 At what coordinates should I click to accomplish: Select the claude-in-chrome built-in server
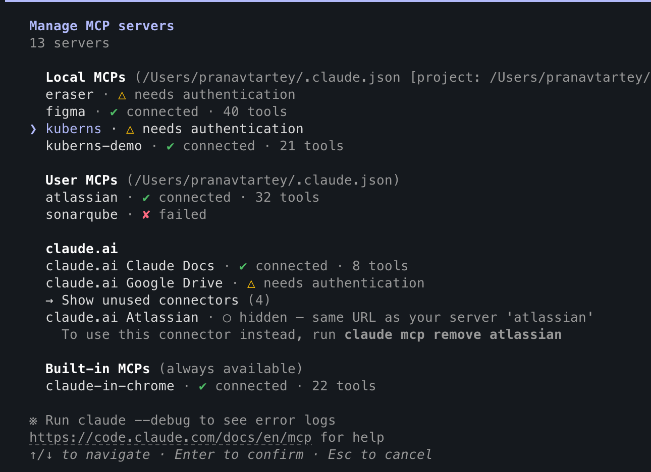pos(211,386)
